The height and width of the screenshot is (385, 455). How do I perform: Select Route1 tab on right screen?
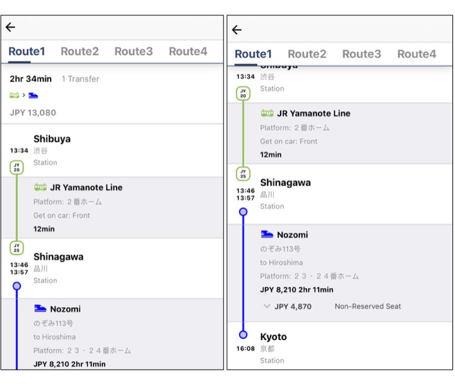(x=253, y=54)
